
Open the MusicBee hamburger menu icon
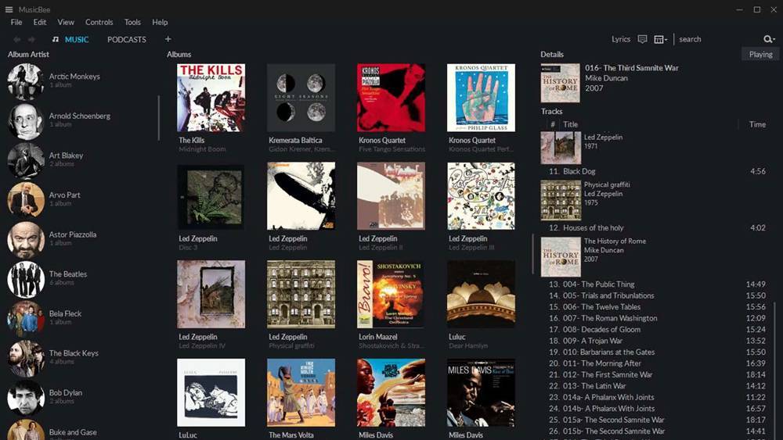click(x=9, y=9)
